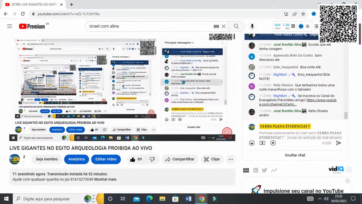Open the Analytics button

tap(76, 159)
